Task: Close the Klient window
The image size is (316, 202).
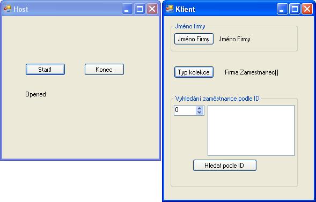Action: coord(307,9)
